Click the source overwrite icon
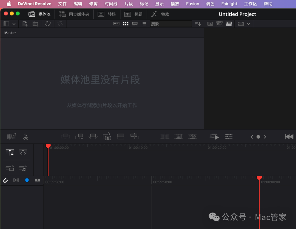The height and width of the screenshot is (229, 296). coord(134,136)
